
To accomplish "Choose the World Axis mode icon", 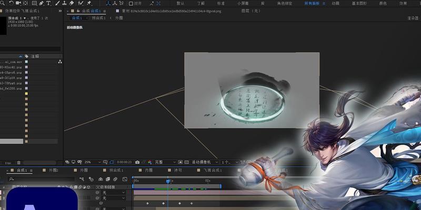I will (x=115, y=3).
